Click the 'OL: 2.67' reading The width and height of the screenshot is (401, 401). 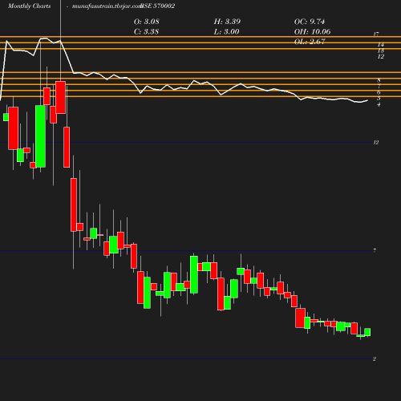pyautogui.click(x=310, y=42)
